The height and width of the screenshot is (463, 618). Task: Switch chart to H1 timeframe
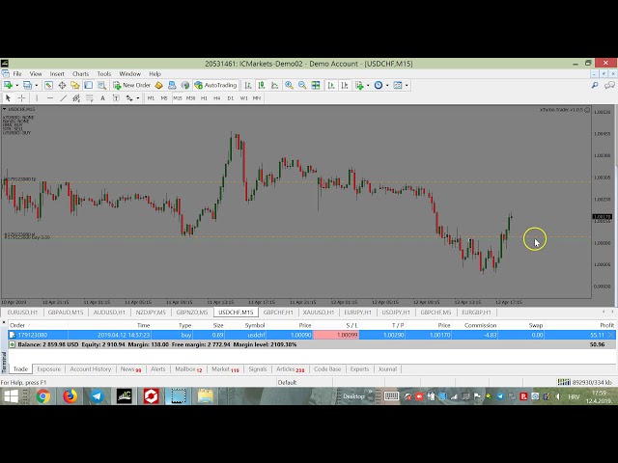click(204, 97)
